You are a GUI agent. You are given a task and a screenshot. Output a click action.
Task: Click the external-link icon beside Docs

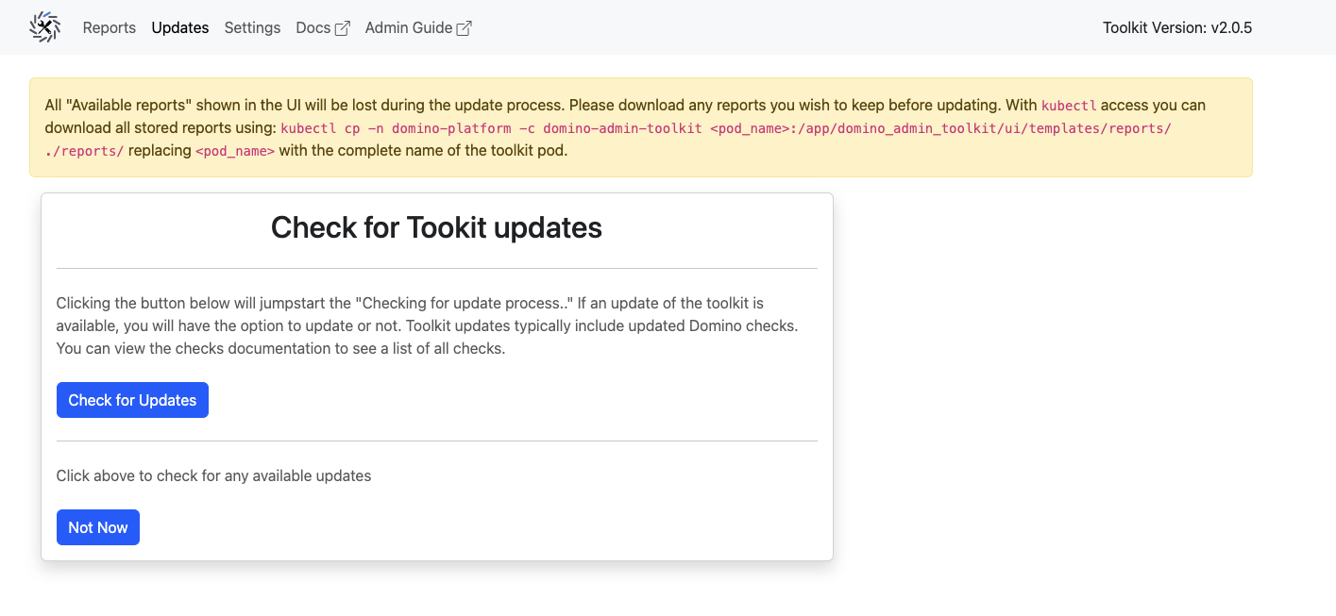pos(343,28)
